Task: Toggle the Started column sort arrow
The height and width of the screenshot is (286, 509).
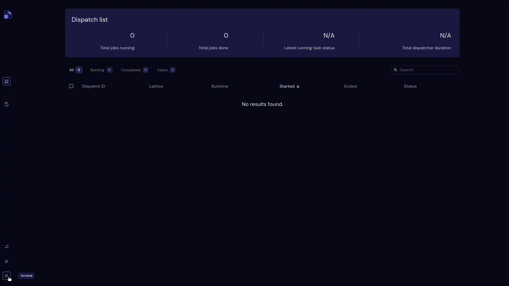Action: [x=298, y=86]
